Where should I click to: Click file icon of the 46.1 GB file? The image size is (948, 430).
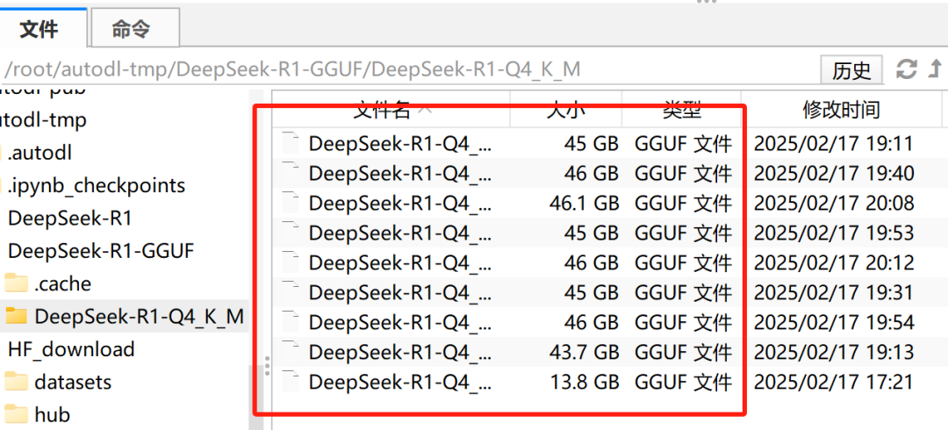tap(291, 204)
